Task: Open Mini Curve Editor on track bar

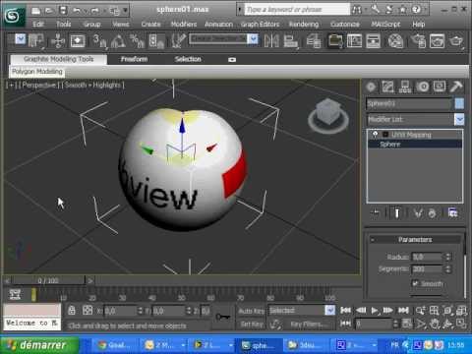Action: pyautogui.click(x=15, y=295)
